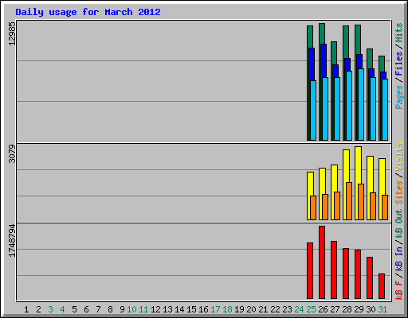This screenshot has width=408, height=318.
Task: Click the red kB bar for day 29
Action: [x=358, y=274]
